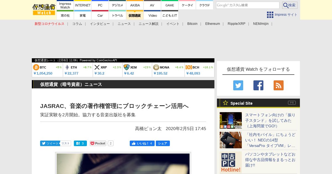Click the XRP Ripple icon
Viewport: 332px width, 174px height.
97,67
